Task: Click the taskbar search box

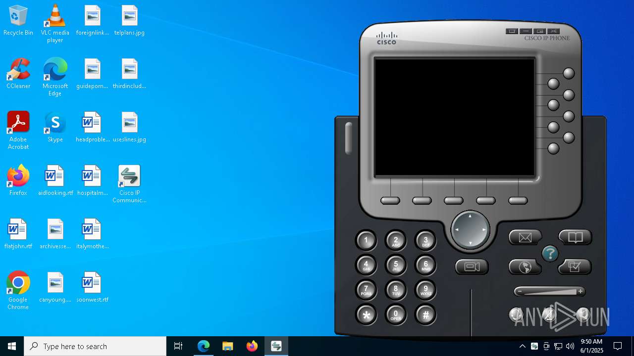Action: (95, 346)
